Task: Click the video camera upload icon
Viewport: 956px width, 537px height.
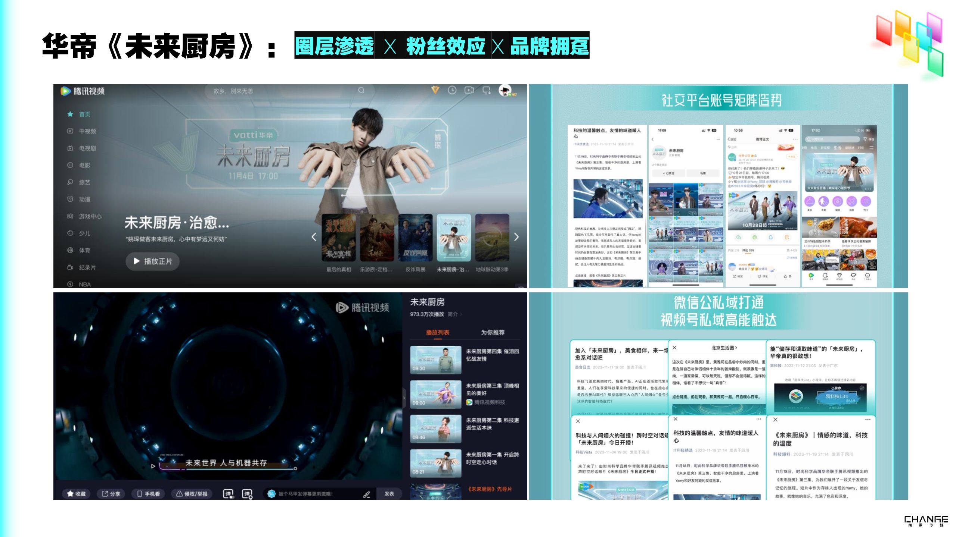Action: pos(469,90)
